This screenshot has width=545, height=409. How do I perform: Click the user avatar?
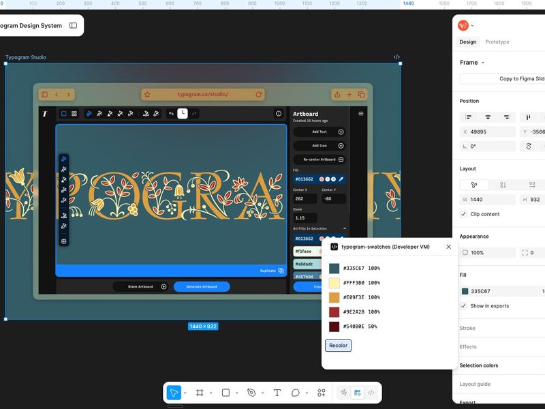click(463, 25)
